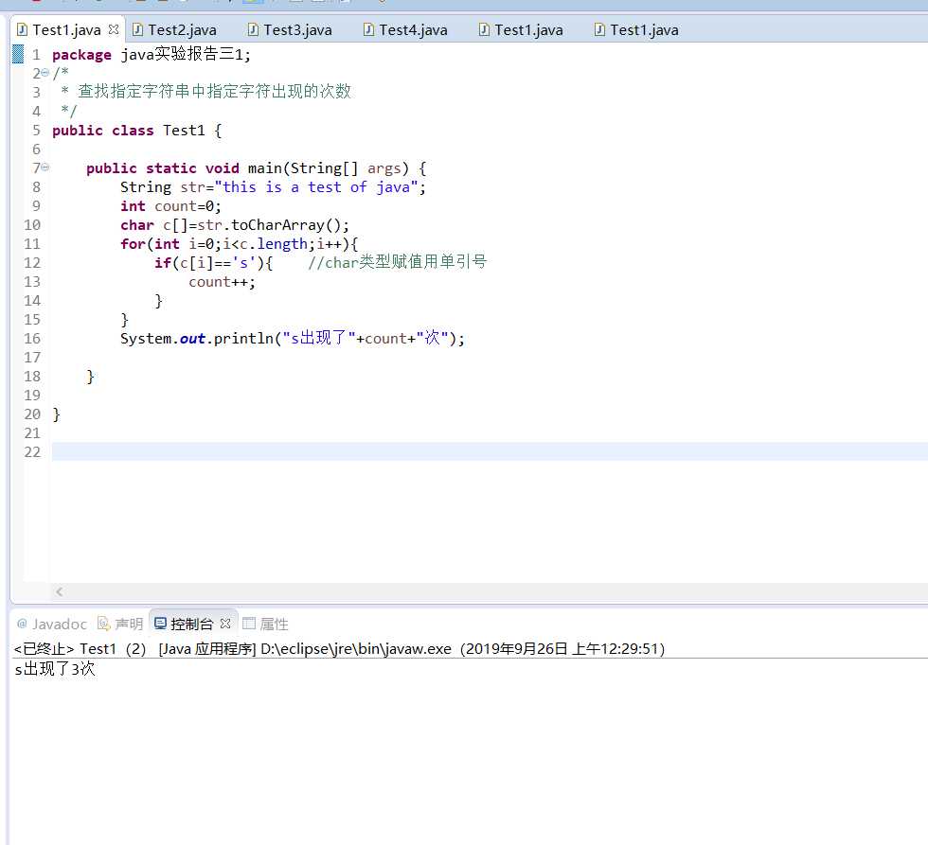Click the console monitor icon next to 控制台

click(x=160, y=624)
